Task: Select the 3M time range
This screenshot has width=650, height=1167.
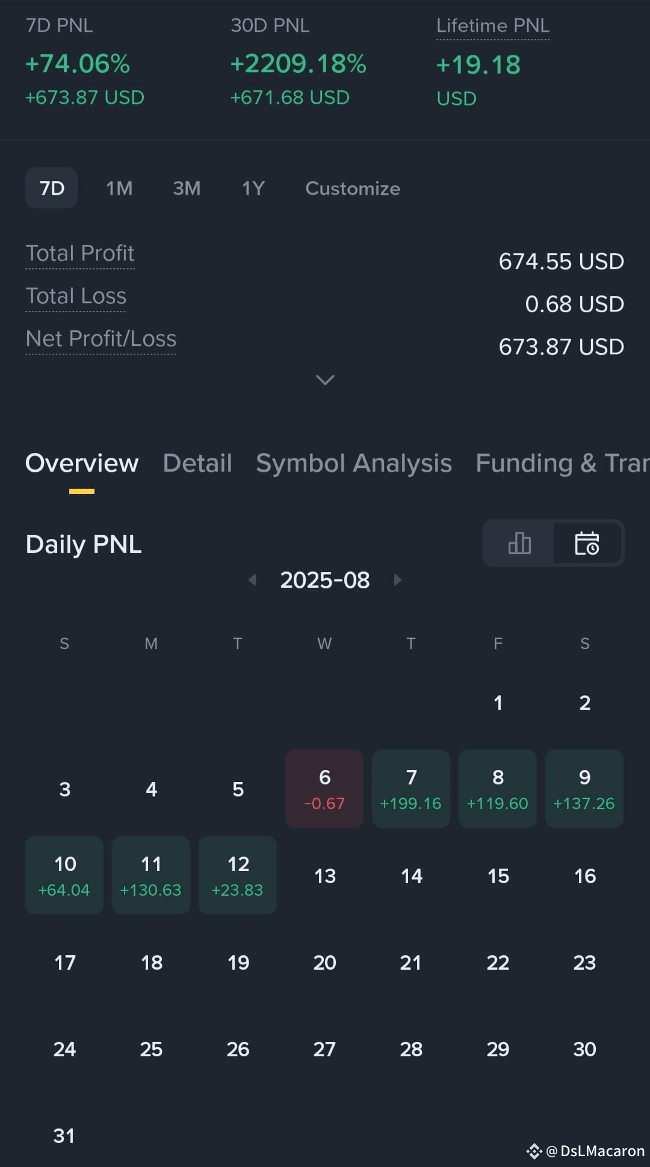Action: [x=187, y=188]
